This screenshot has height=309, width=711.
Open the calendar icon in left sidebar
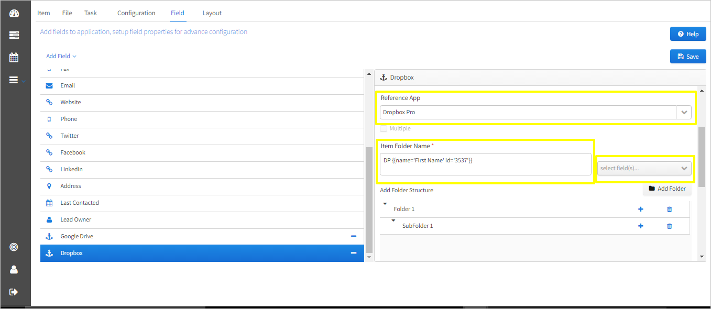coord(14,58)
